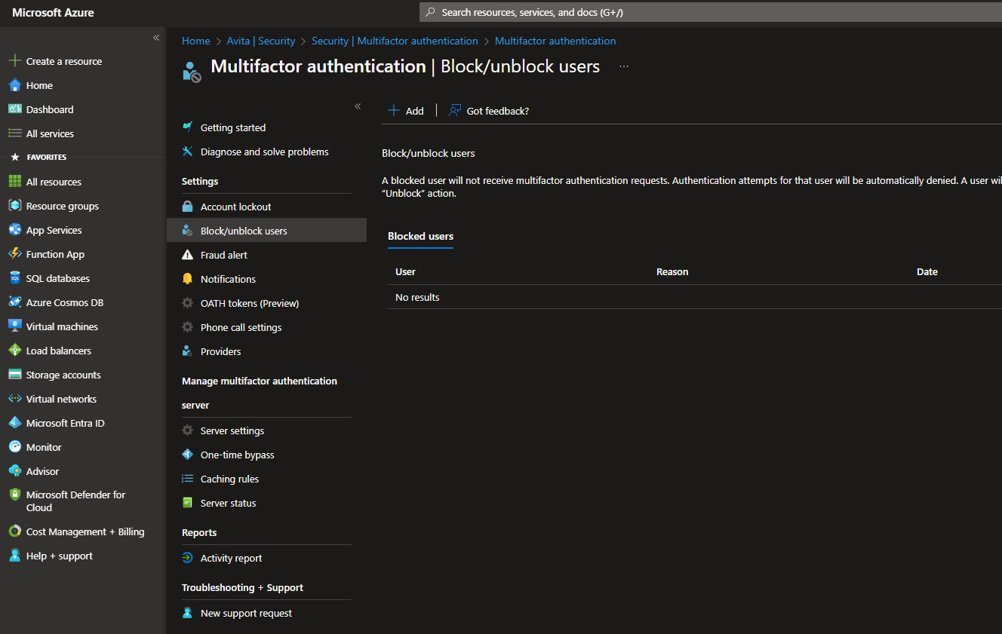Click the Create a resource plus icon
The image size is (1002, 634).
tap(14, 61)
